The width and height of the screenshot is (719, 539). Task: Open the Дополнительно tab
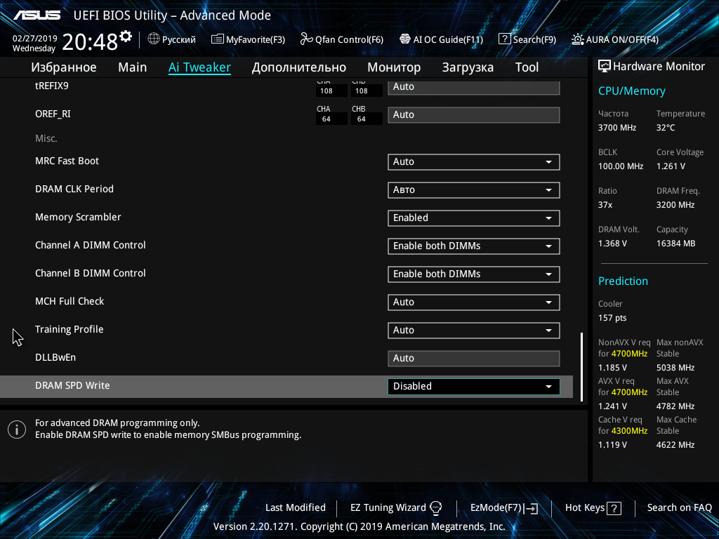[299, 67]
